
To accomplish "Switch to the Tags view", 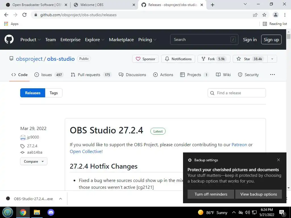I will tap(54, 93).
